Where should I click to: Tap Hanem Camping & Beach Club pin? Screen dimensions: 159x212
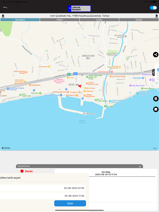(x=110, y=101)
